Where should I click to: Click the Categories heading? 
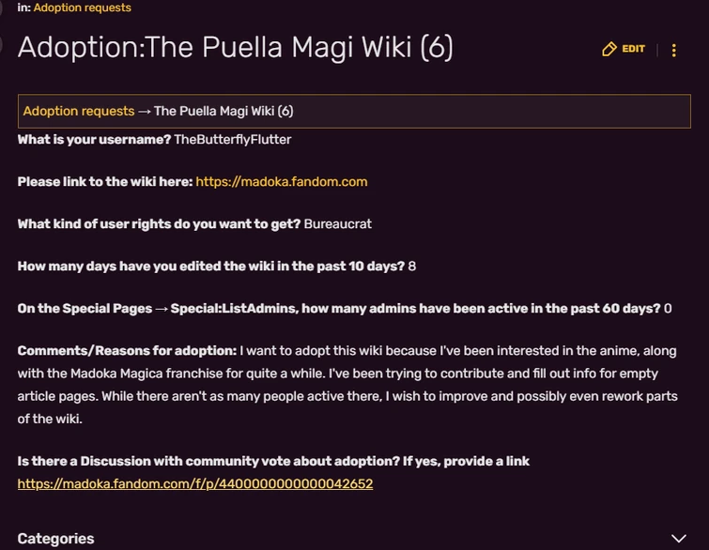click(56, 539)
